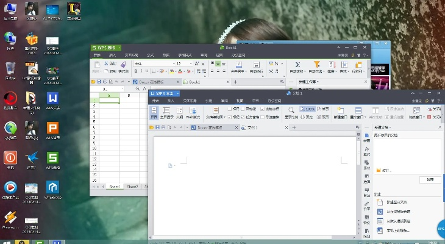
Task: Open the font size 12 dropdown
Action: pyautogui.click(x=191, y=63)
